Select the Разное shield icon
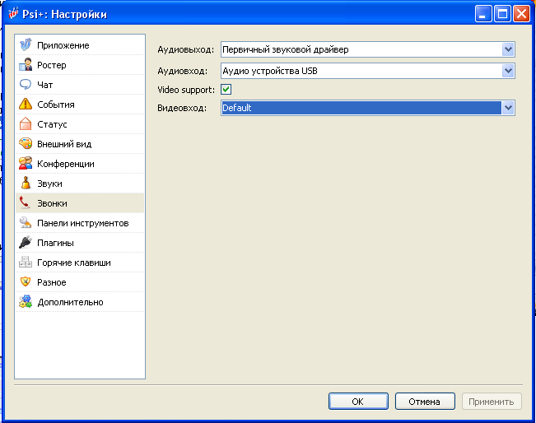Viewport: 536px width, 423px height. [x=26, y=282]
